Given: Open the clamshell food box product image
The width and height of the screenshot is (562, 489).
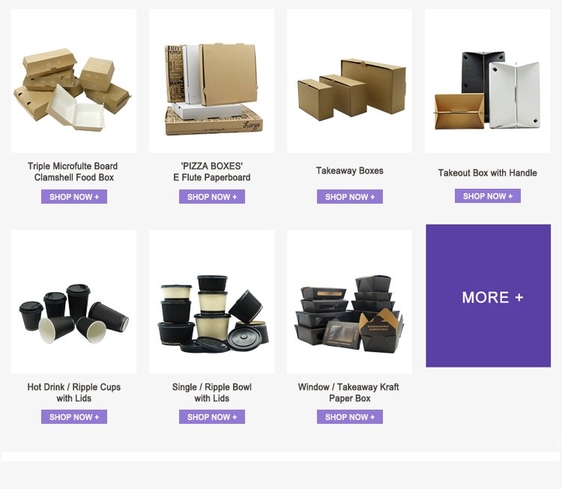Looking at the screenshot, I should tap(74, 81).
